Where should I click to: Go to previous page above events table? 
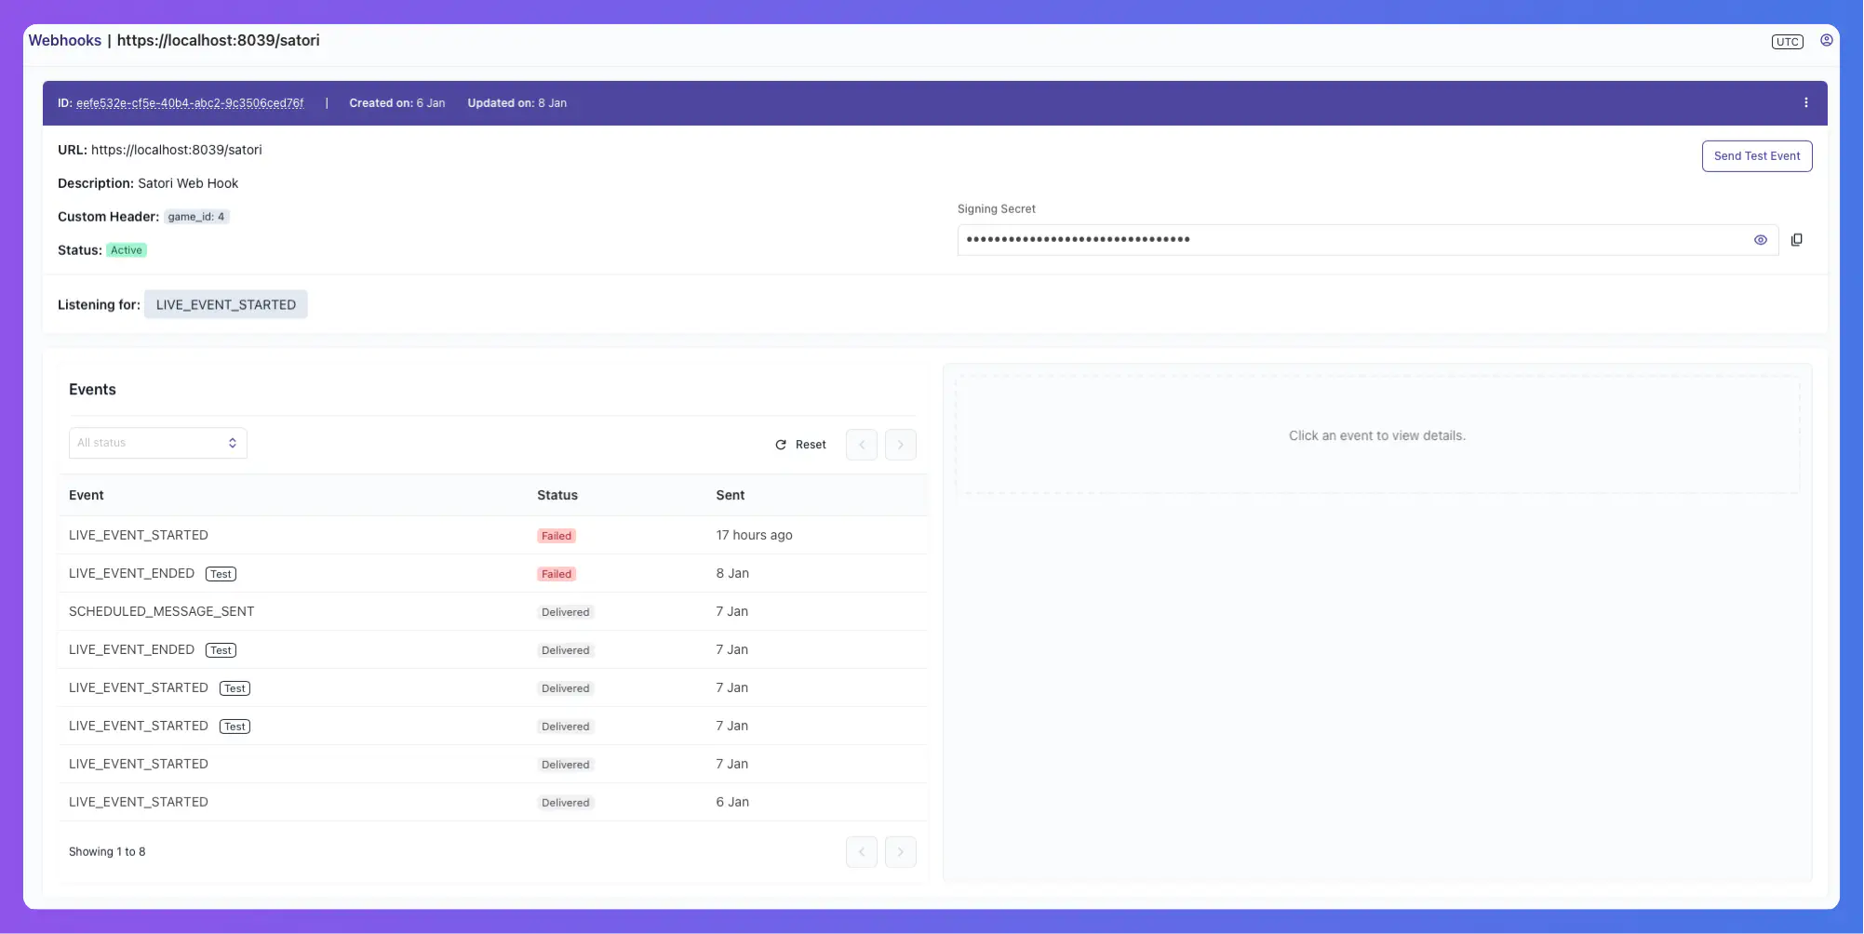click(x=861, y=445)
